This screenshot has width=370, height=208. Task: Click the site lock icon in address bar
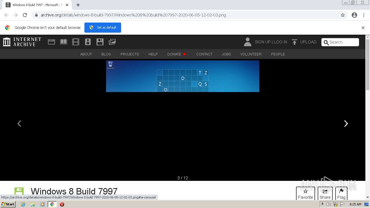[36, 15]
